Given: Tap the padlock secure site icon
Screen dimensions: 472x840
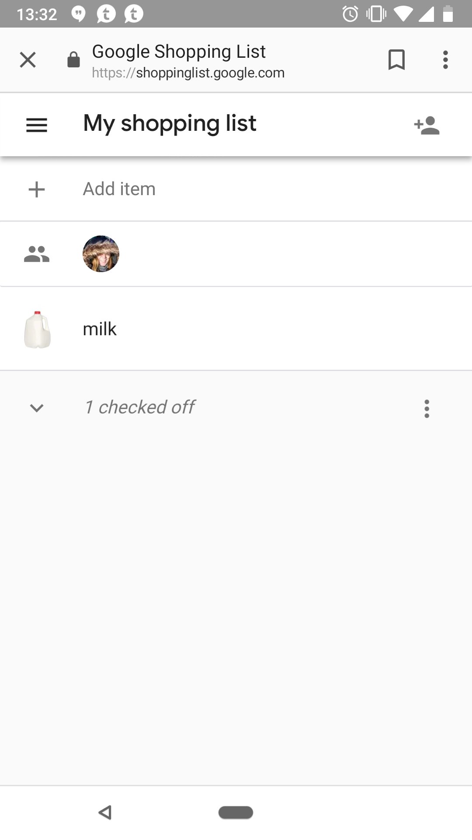Looking at the screenshot, I should [73, 59].
